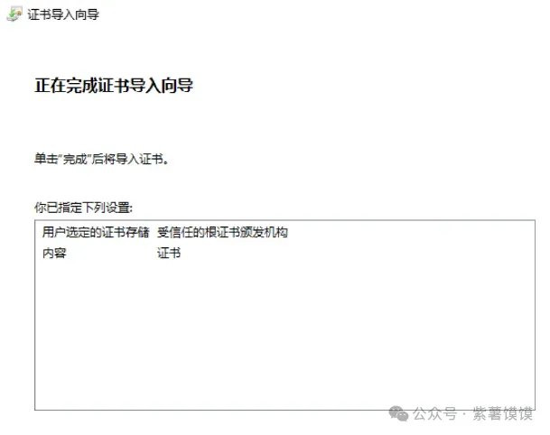Click the WeChat logo in the watermark
Screen dimensions: 550x435
pos(398,413)
